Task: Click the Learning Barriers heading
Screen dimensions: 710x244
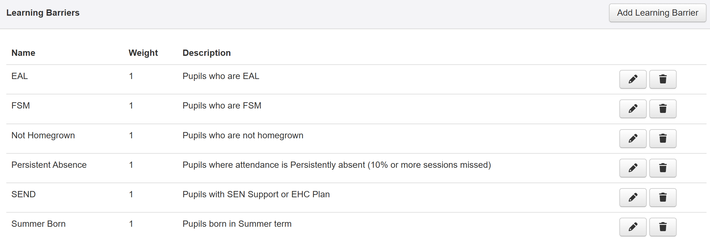Action: tap(43, 13)
